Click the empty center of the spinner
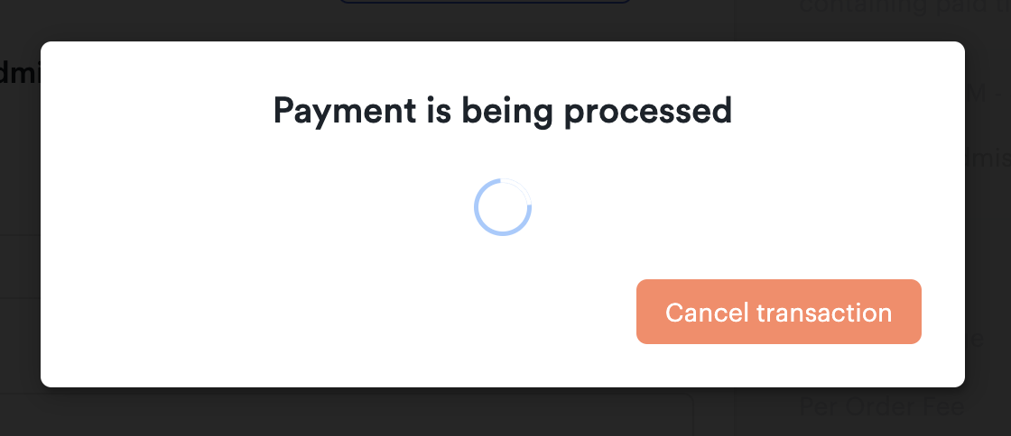1011x436 pixels. click(502, 207)
